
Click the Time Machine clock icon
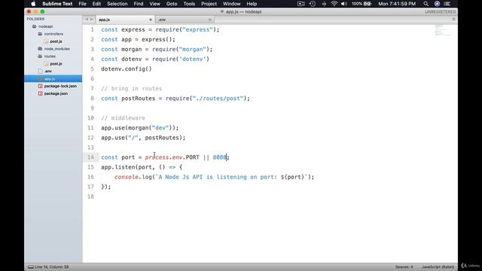tap(313, 4)
